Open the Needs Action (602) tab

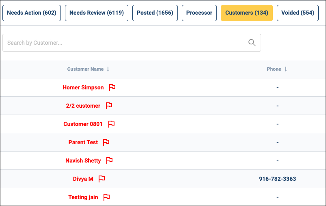[x=32, y=13]
